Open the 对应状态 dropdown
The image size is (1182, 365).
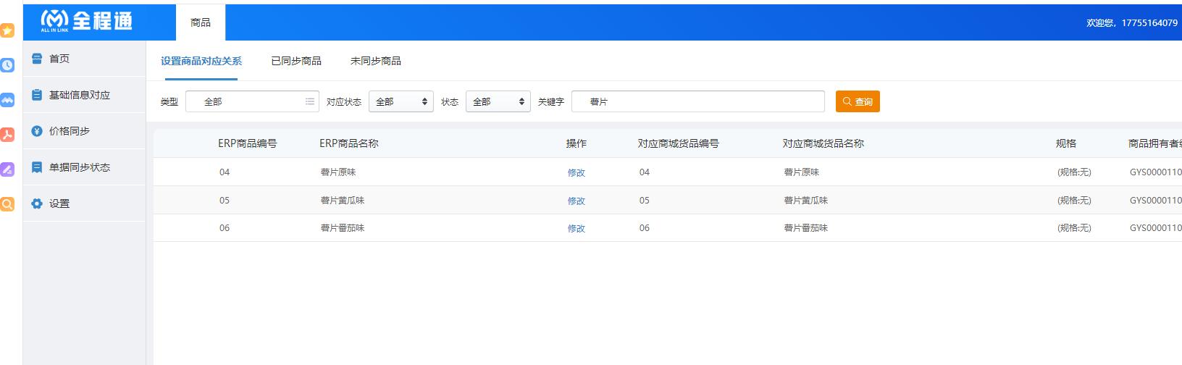401,101
